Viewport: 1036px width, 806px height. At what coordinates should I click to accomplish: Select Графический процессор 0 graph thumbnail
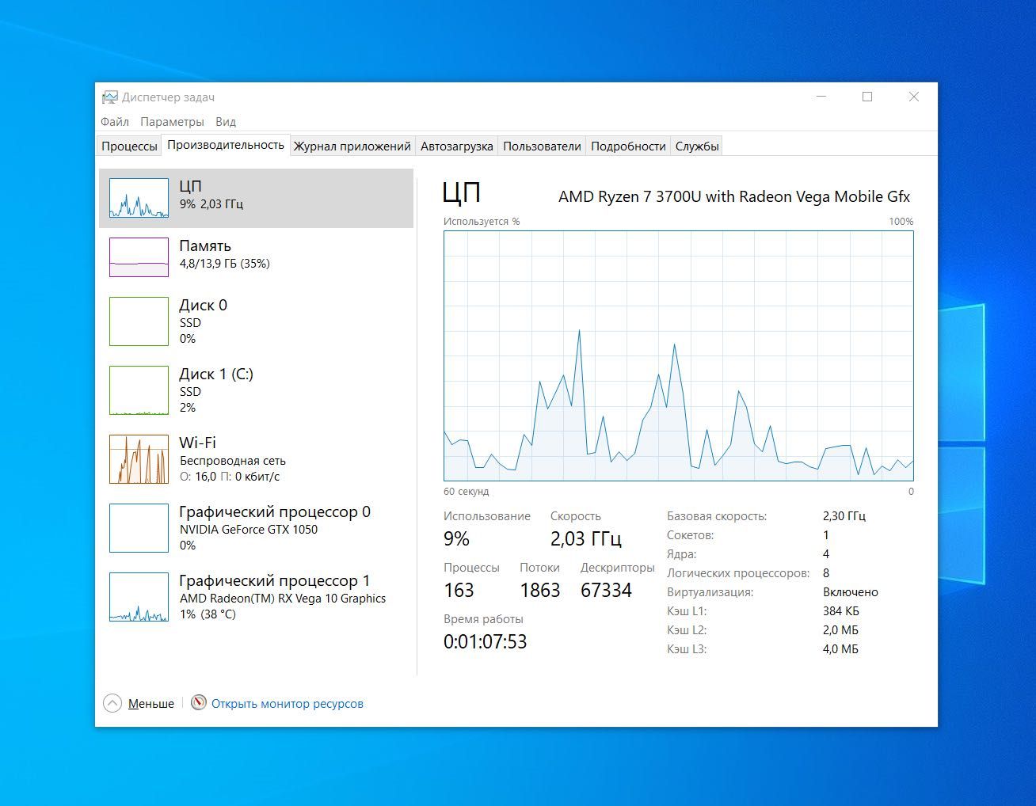[139, 528]
